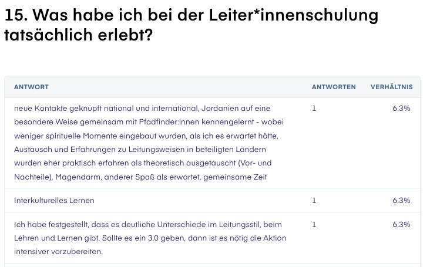430x267 pixels.
Task: Click count 1 in 'Ich habe festgestellt' row
Action: click(314, 225)
